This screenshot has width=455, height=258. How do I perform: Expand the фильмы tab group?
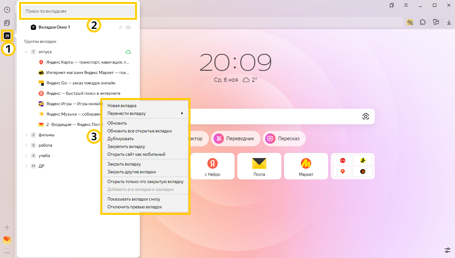26,135
